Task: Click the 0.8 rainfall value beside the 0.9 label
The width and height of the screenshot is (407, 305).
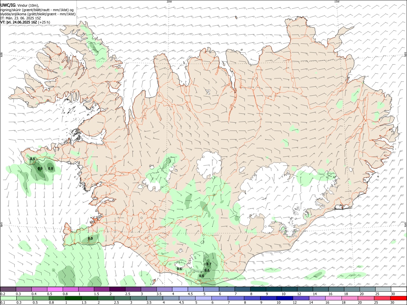Action: pyautogui.click(x=50, y=168)
